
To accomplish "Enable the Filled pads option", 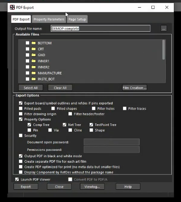I will pos(21,109).
